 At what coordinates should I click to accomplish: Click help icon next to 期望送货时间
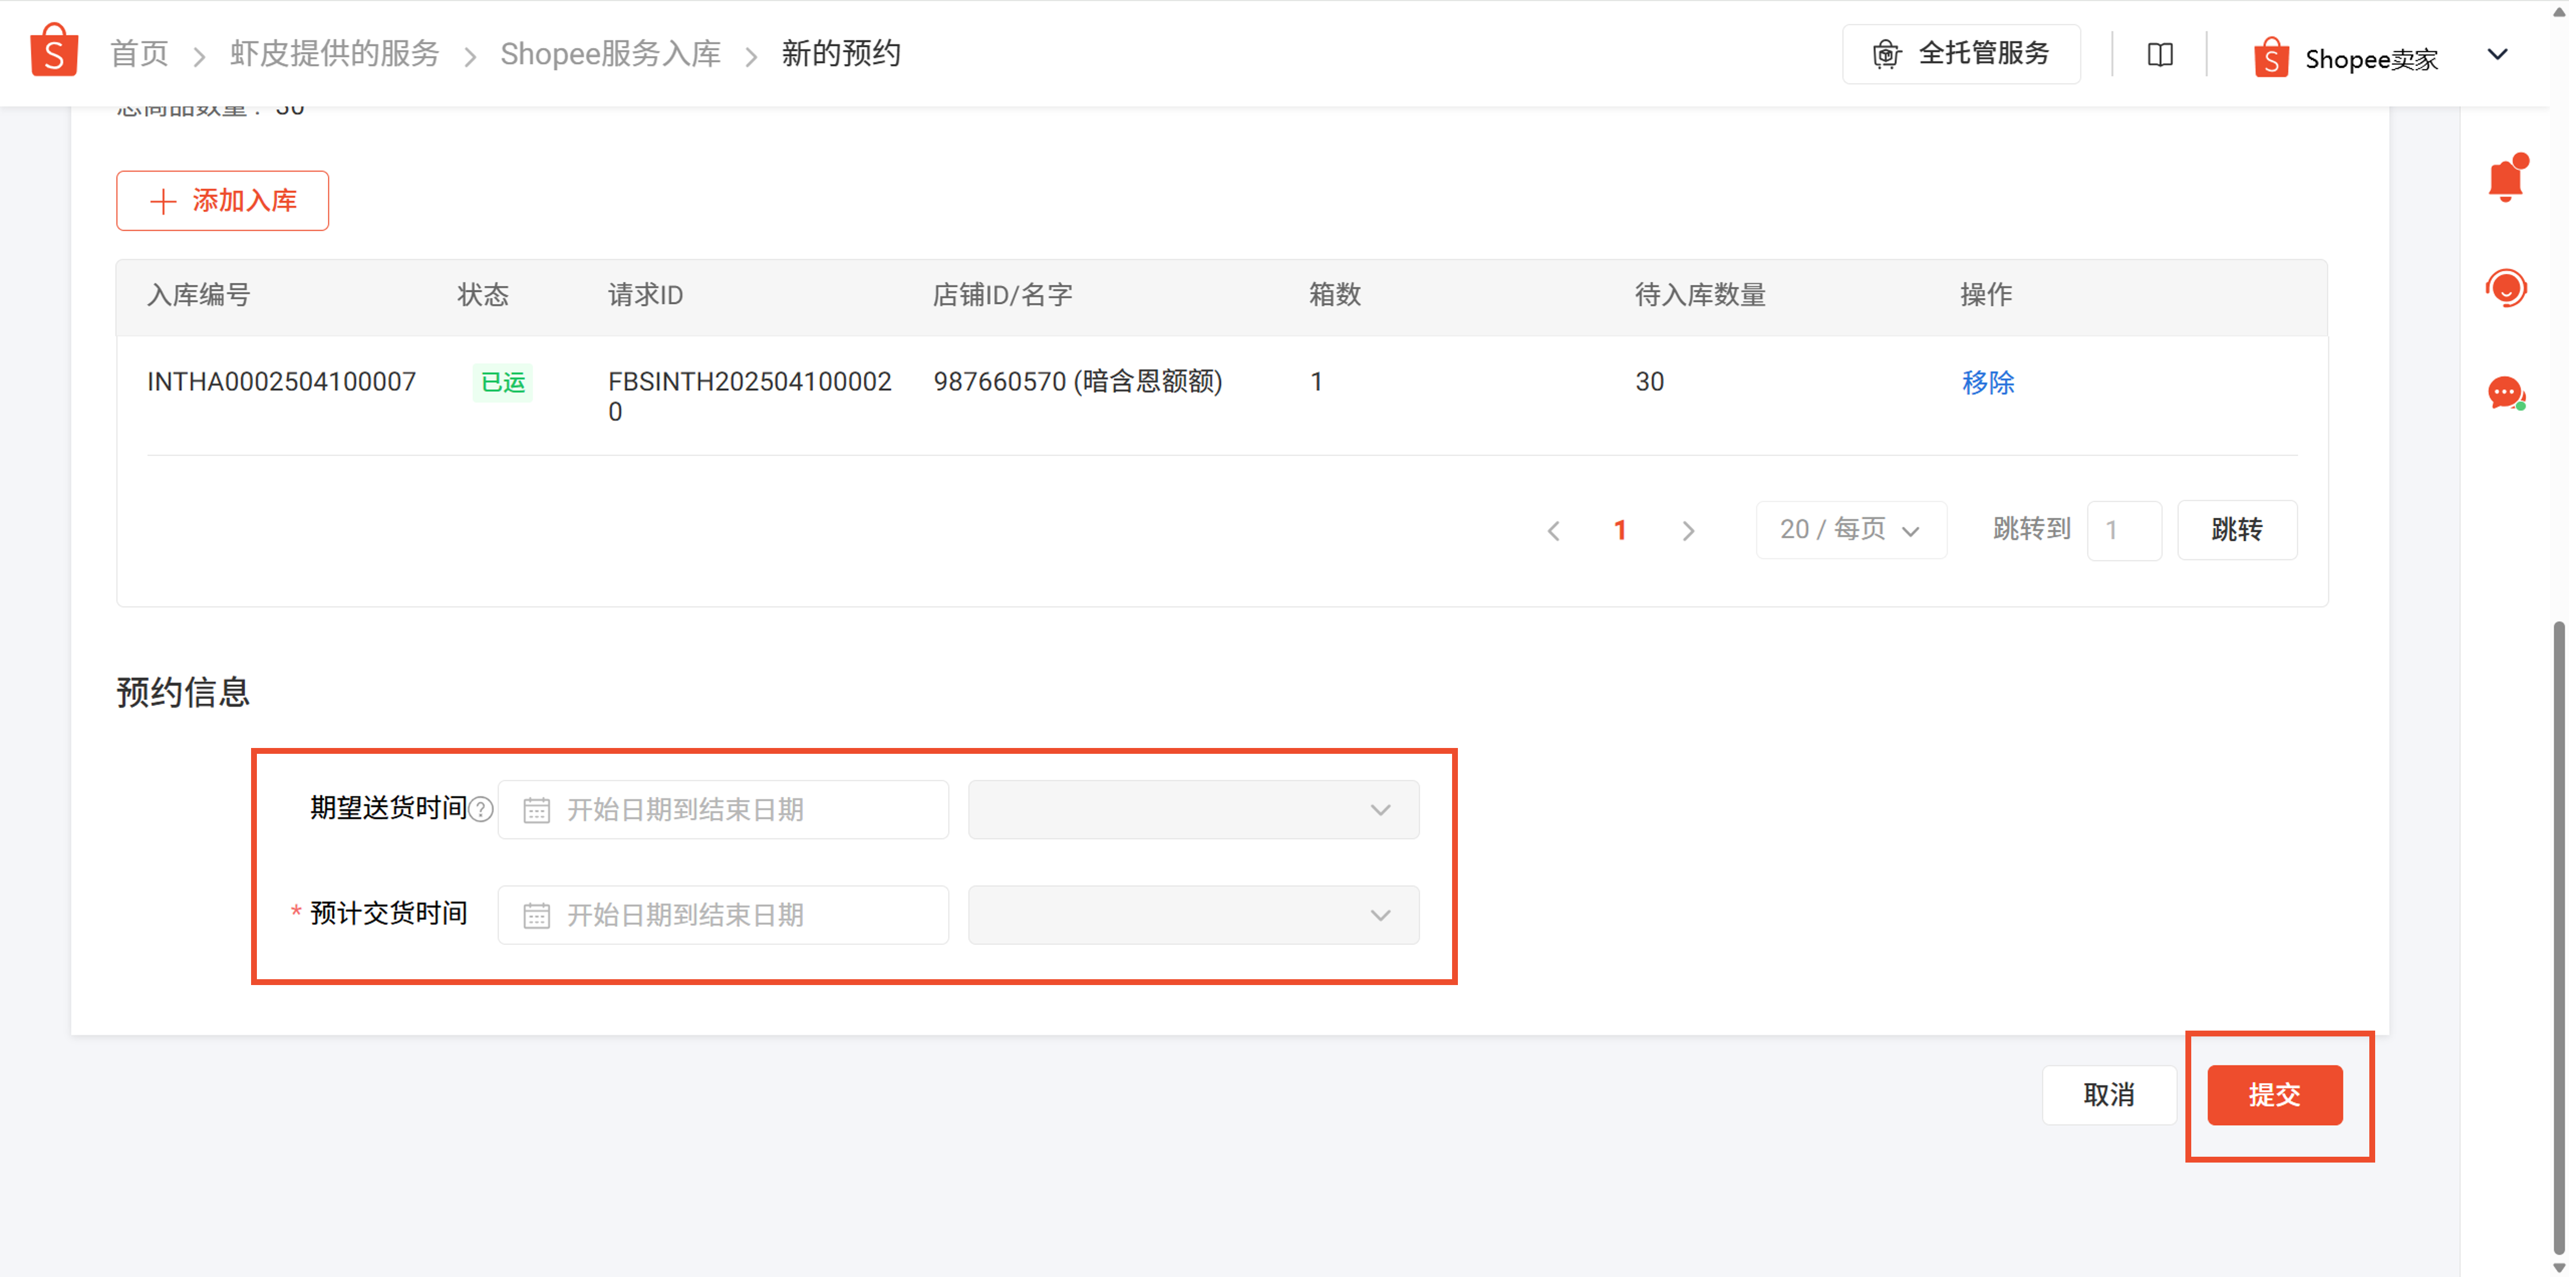point(481,809)
